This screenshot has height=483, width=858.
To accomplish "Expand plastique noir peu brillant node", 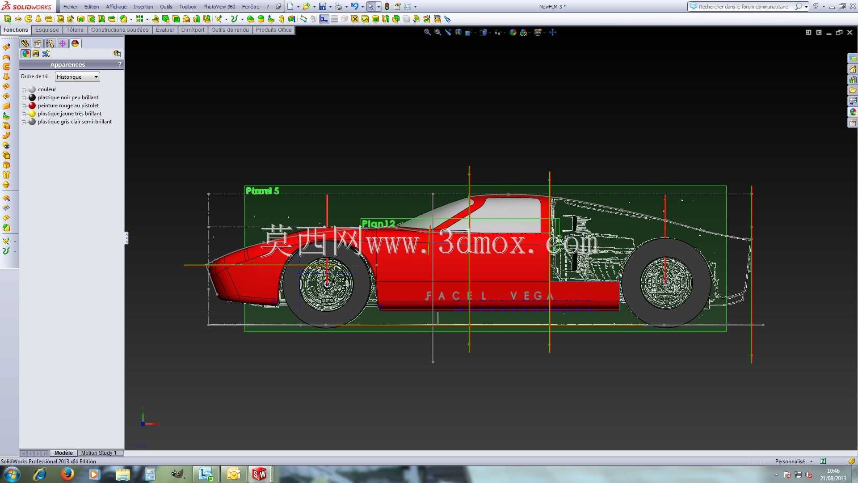I will point(24,98).
